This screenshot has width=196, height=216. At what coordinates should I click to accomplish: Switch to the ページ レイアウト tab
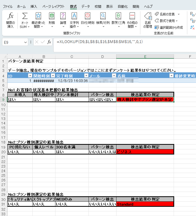click(53, 6)
